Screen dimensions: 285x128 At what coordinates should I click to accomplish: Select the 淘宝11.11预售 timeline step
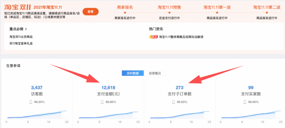(x=169, y=8)
